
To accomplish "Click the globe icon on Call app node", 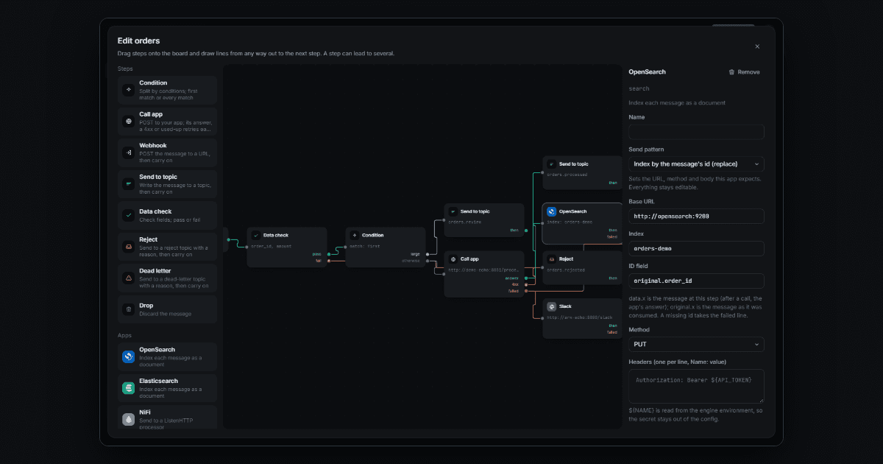I will tap(453, 259).
